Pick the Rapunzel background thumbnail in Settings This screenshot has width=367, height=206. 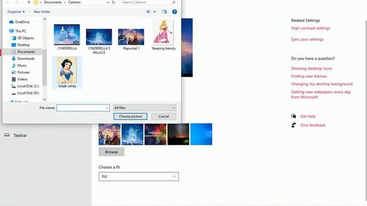pyautogui.click(x=110, y=134)
